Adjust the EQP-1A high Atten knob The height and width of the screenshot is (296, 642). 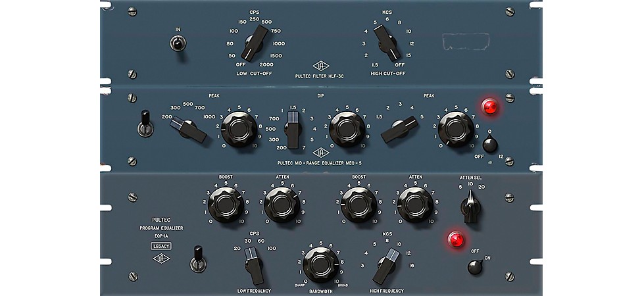(415, 205)
